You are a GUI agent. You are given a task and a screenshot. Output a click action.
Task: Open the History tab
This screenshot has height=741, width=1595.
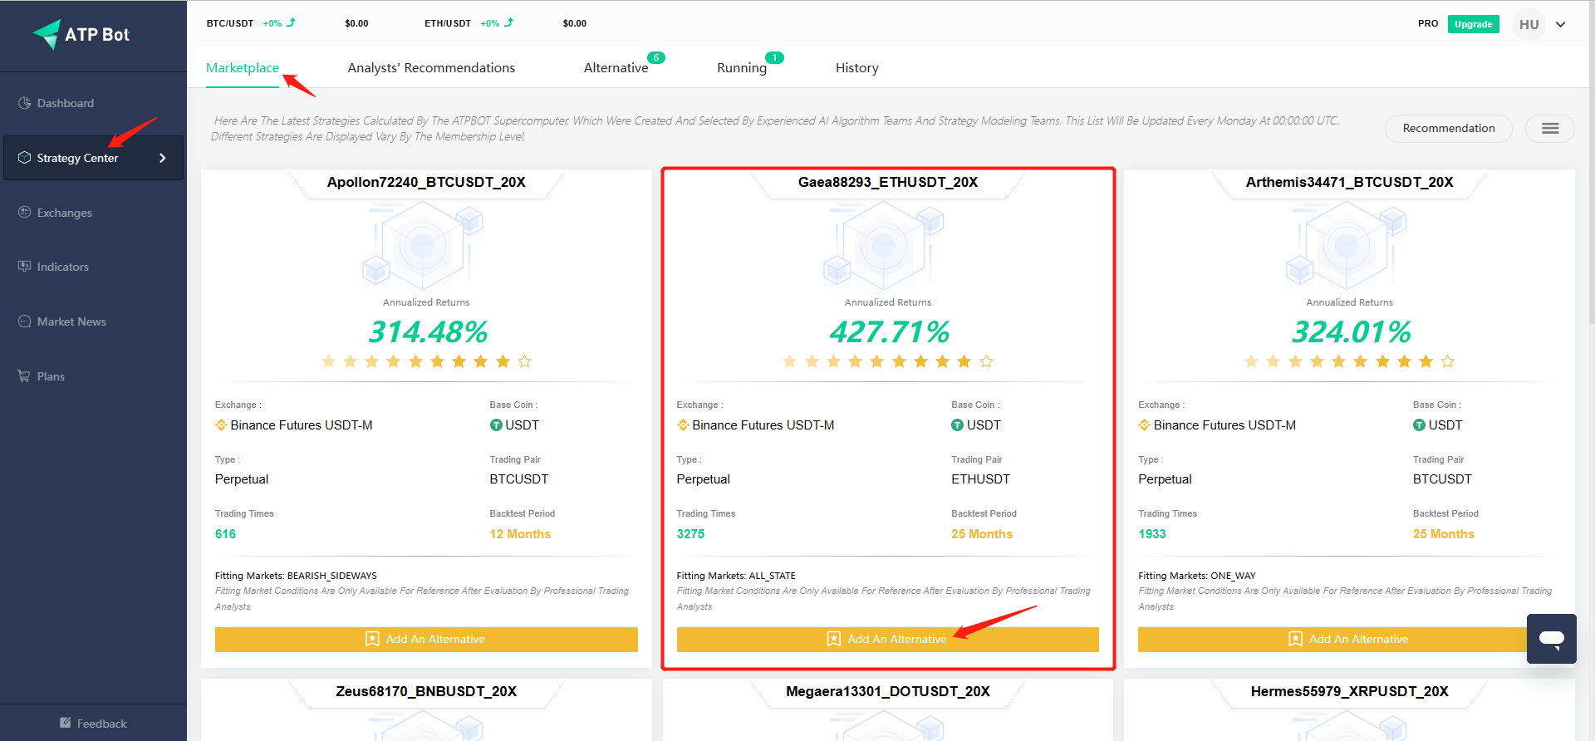pyautogui.click(x=856, y=68)
